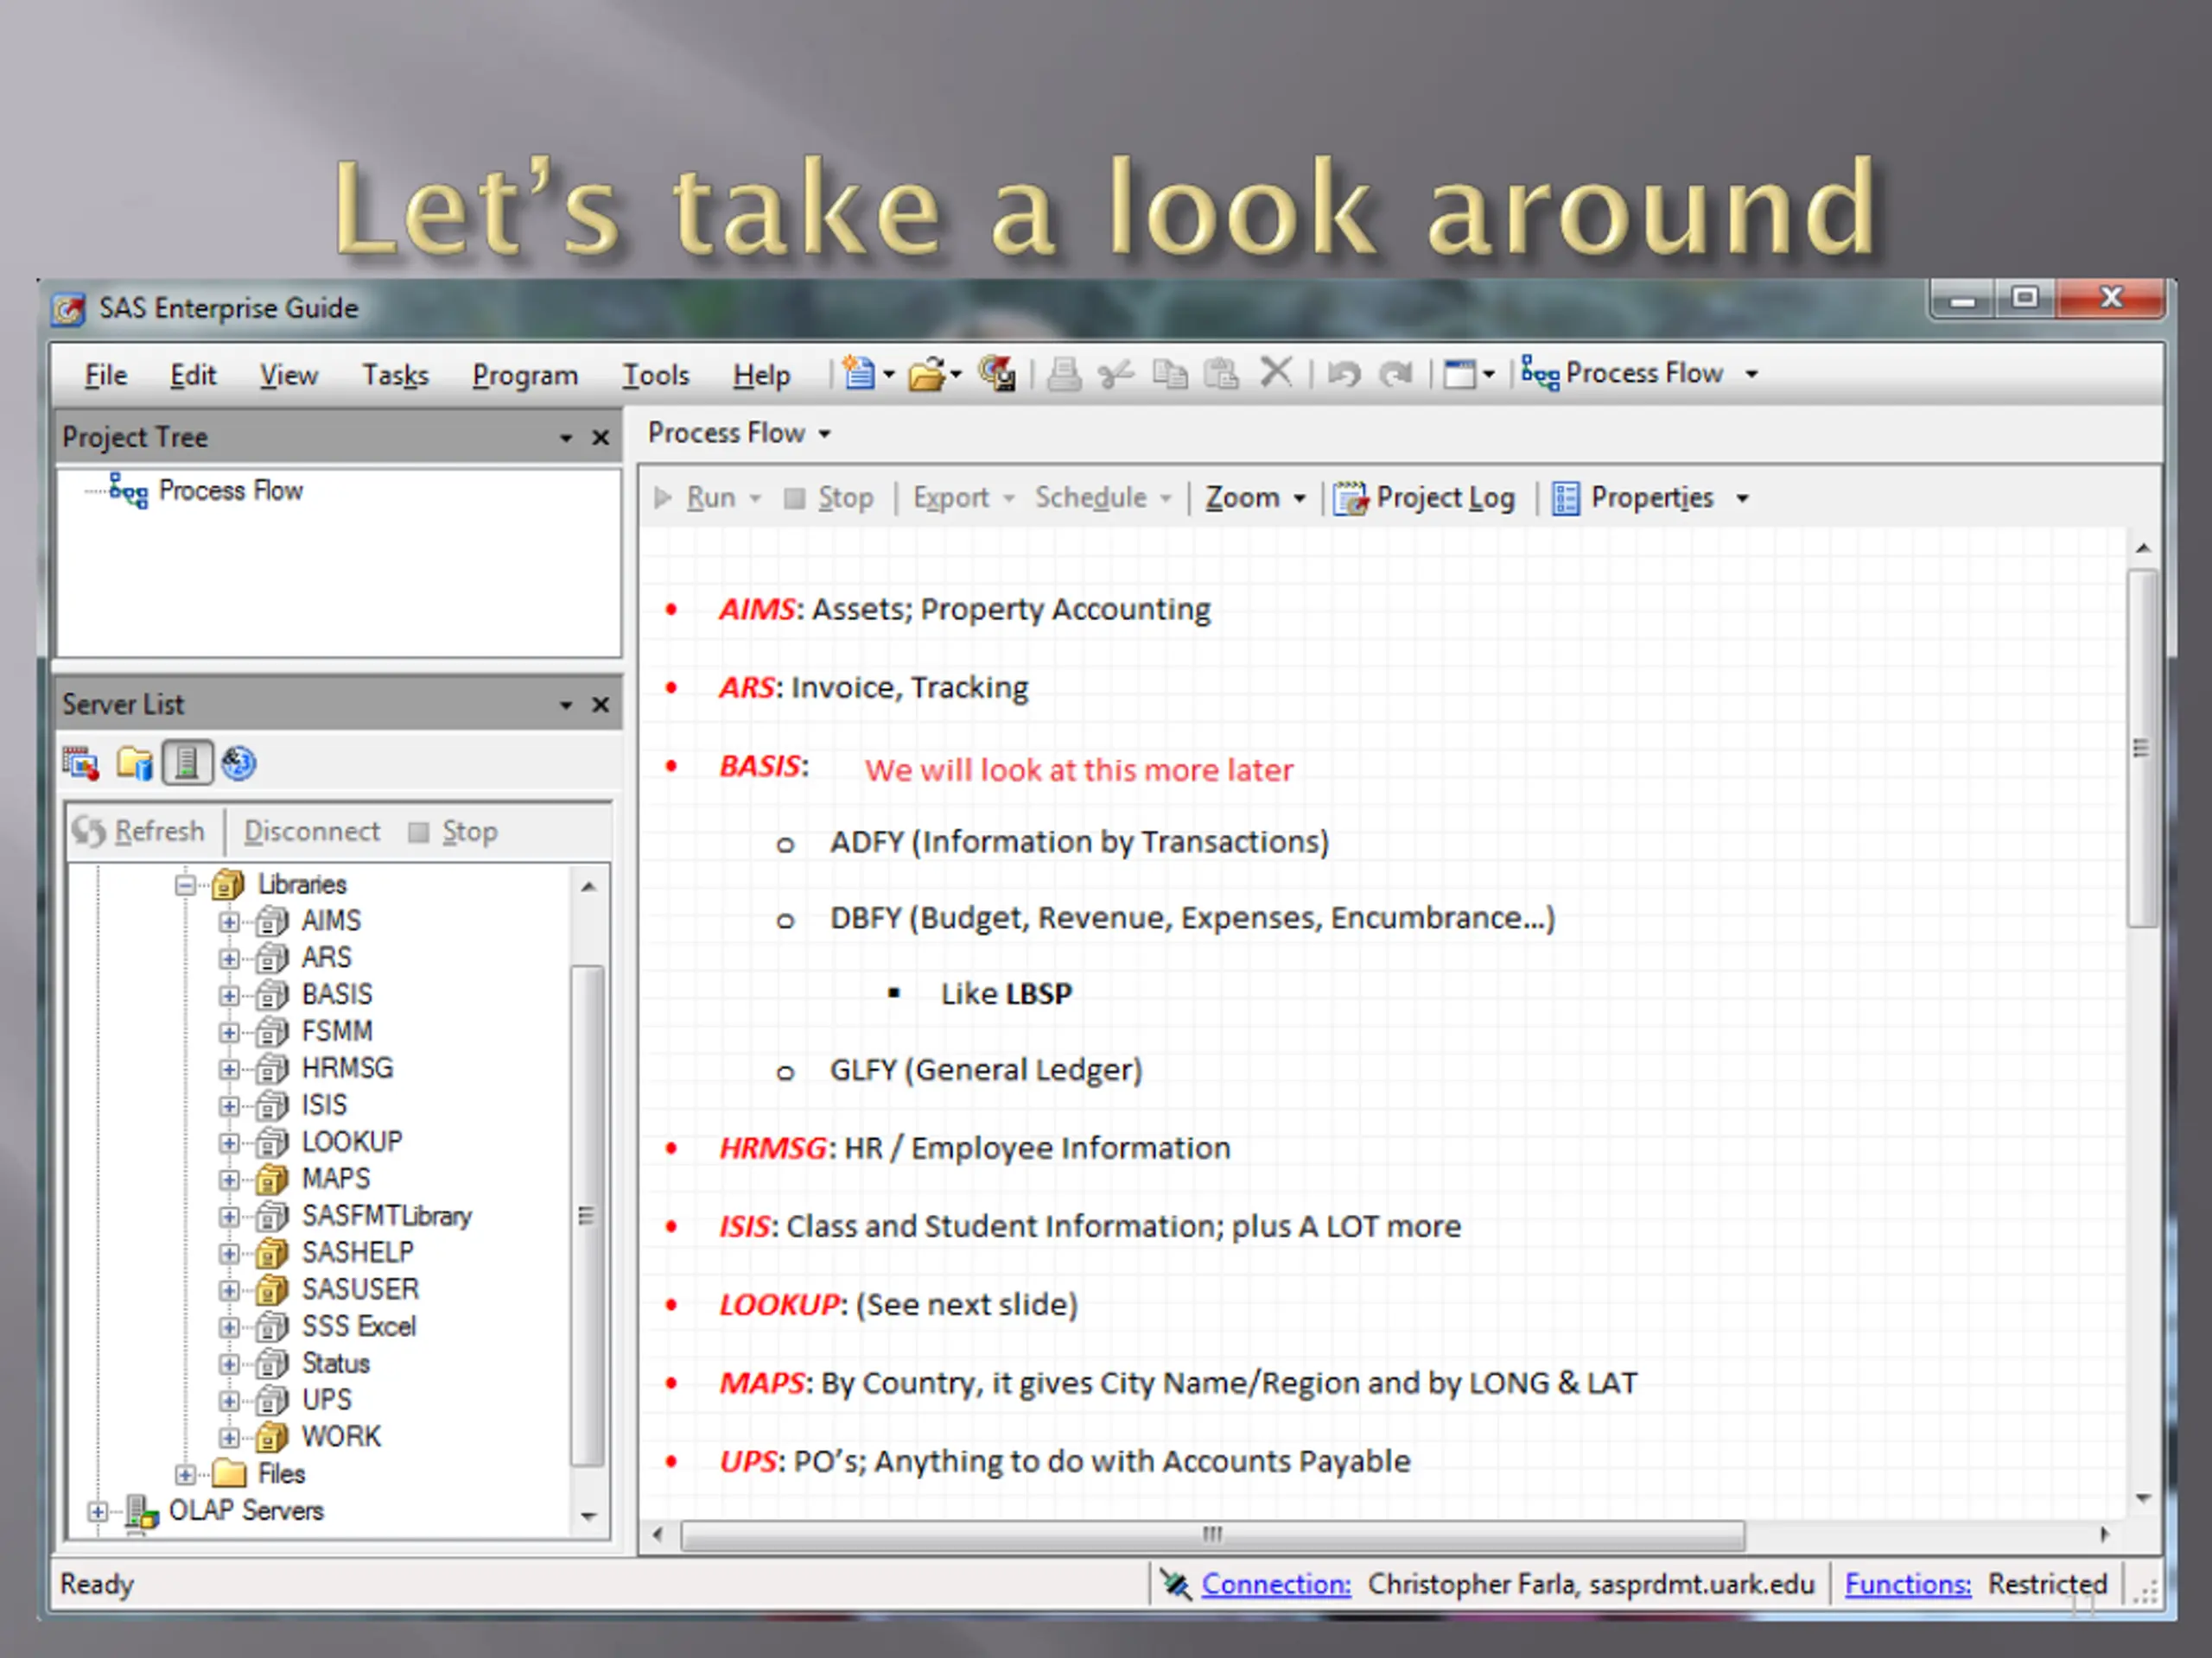Open the Project Log
2212x1658 pixels.
(x=1424, y=497)
